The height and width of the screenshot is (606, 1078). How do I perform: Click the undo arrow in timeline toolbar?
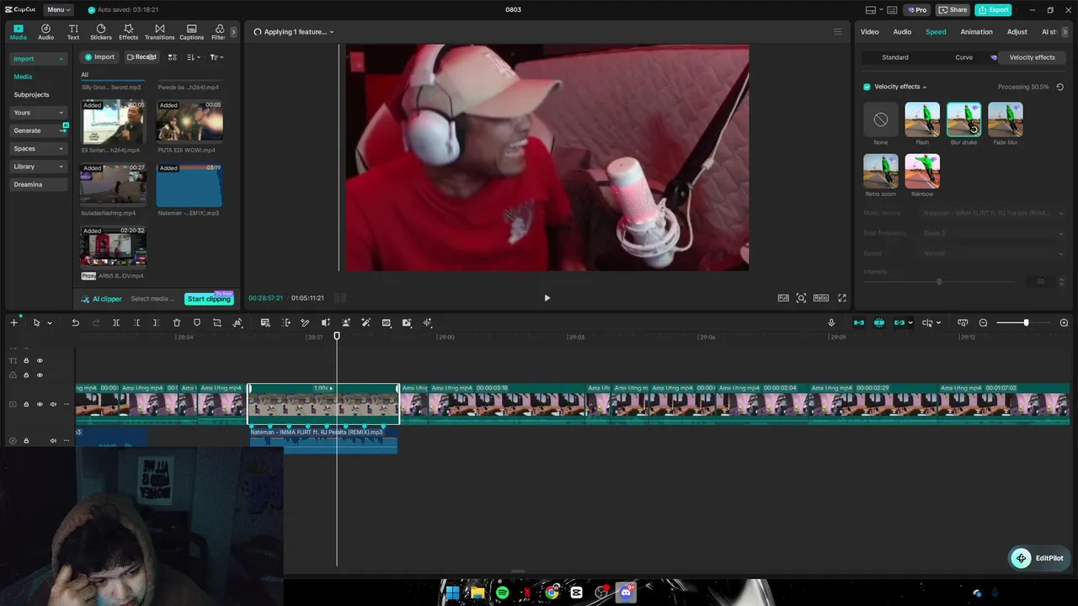click(x=75, y=323)
